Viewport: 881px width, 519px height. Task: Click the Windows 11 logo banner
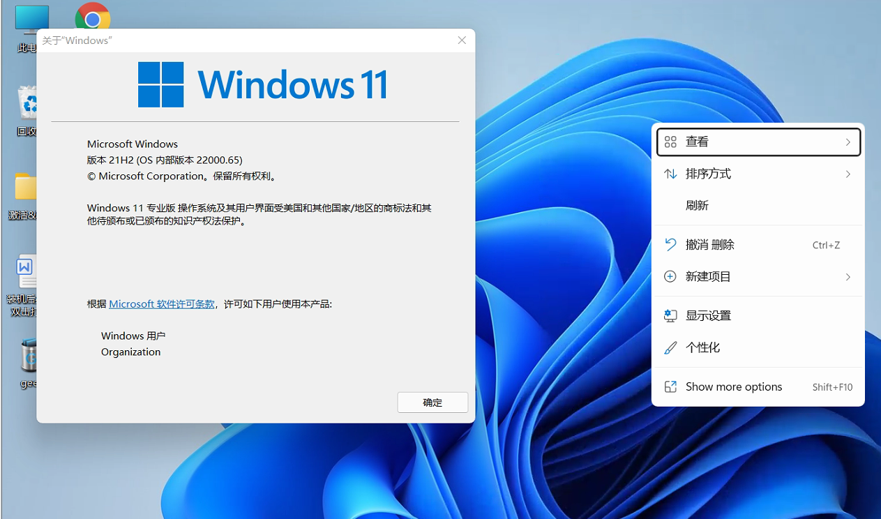[x=262, y=84]
